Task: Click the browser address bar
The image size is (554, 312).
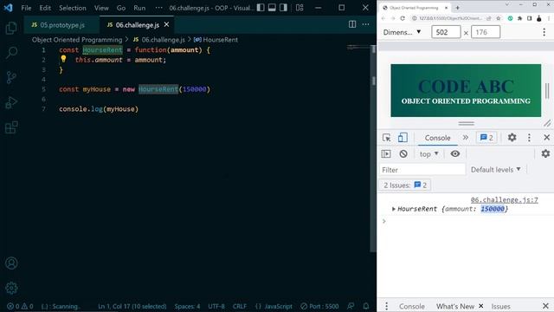Action: pos(450,18)
